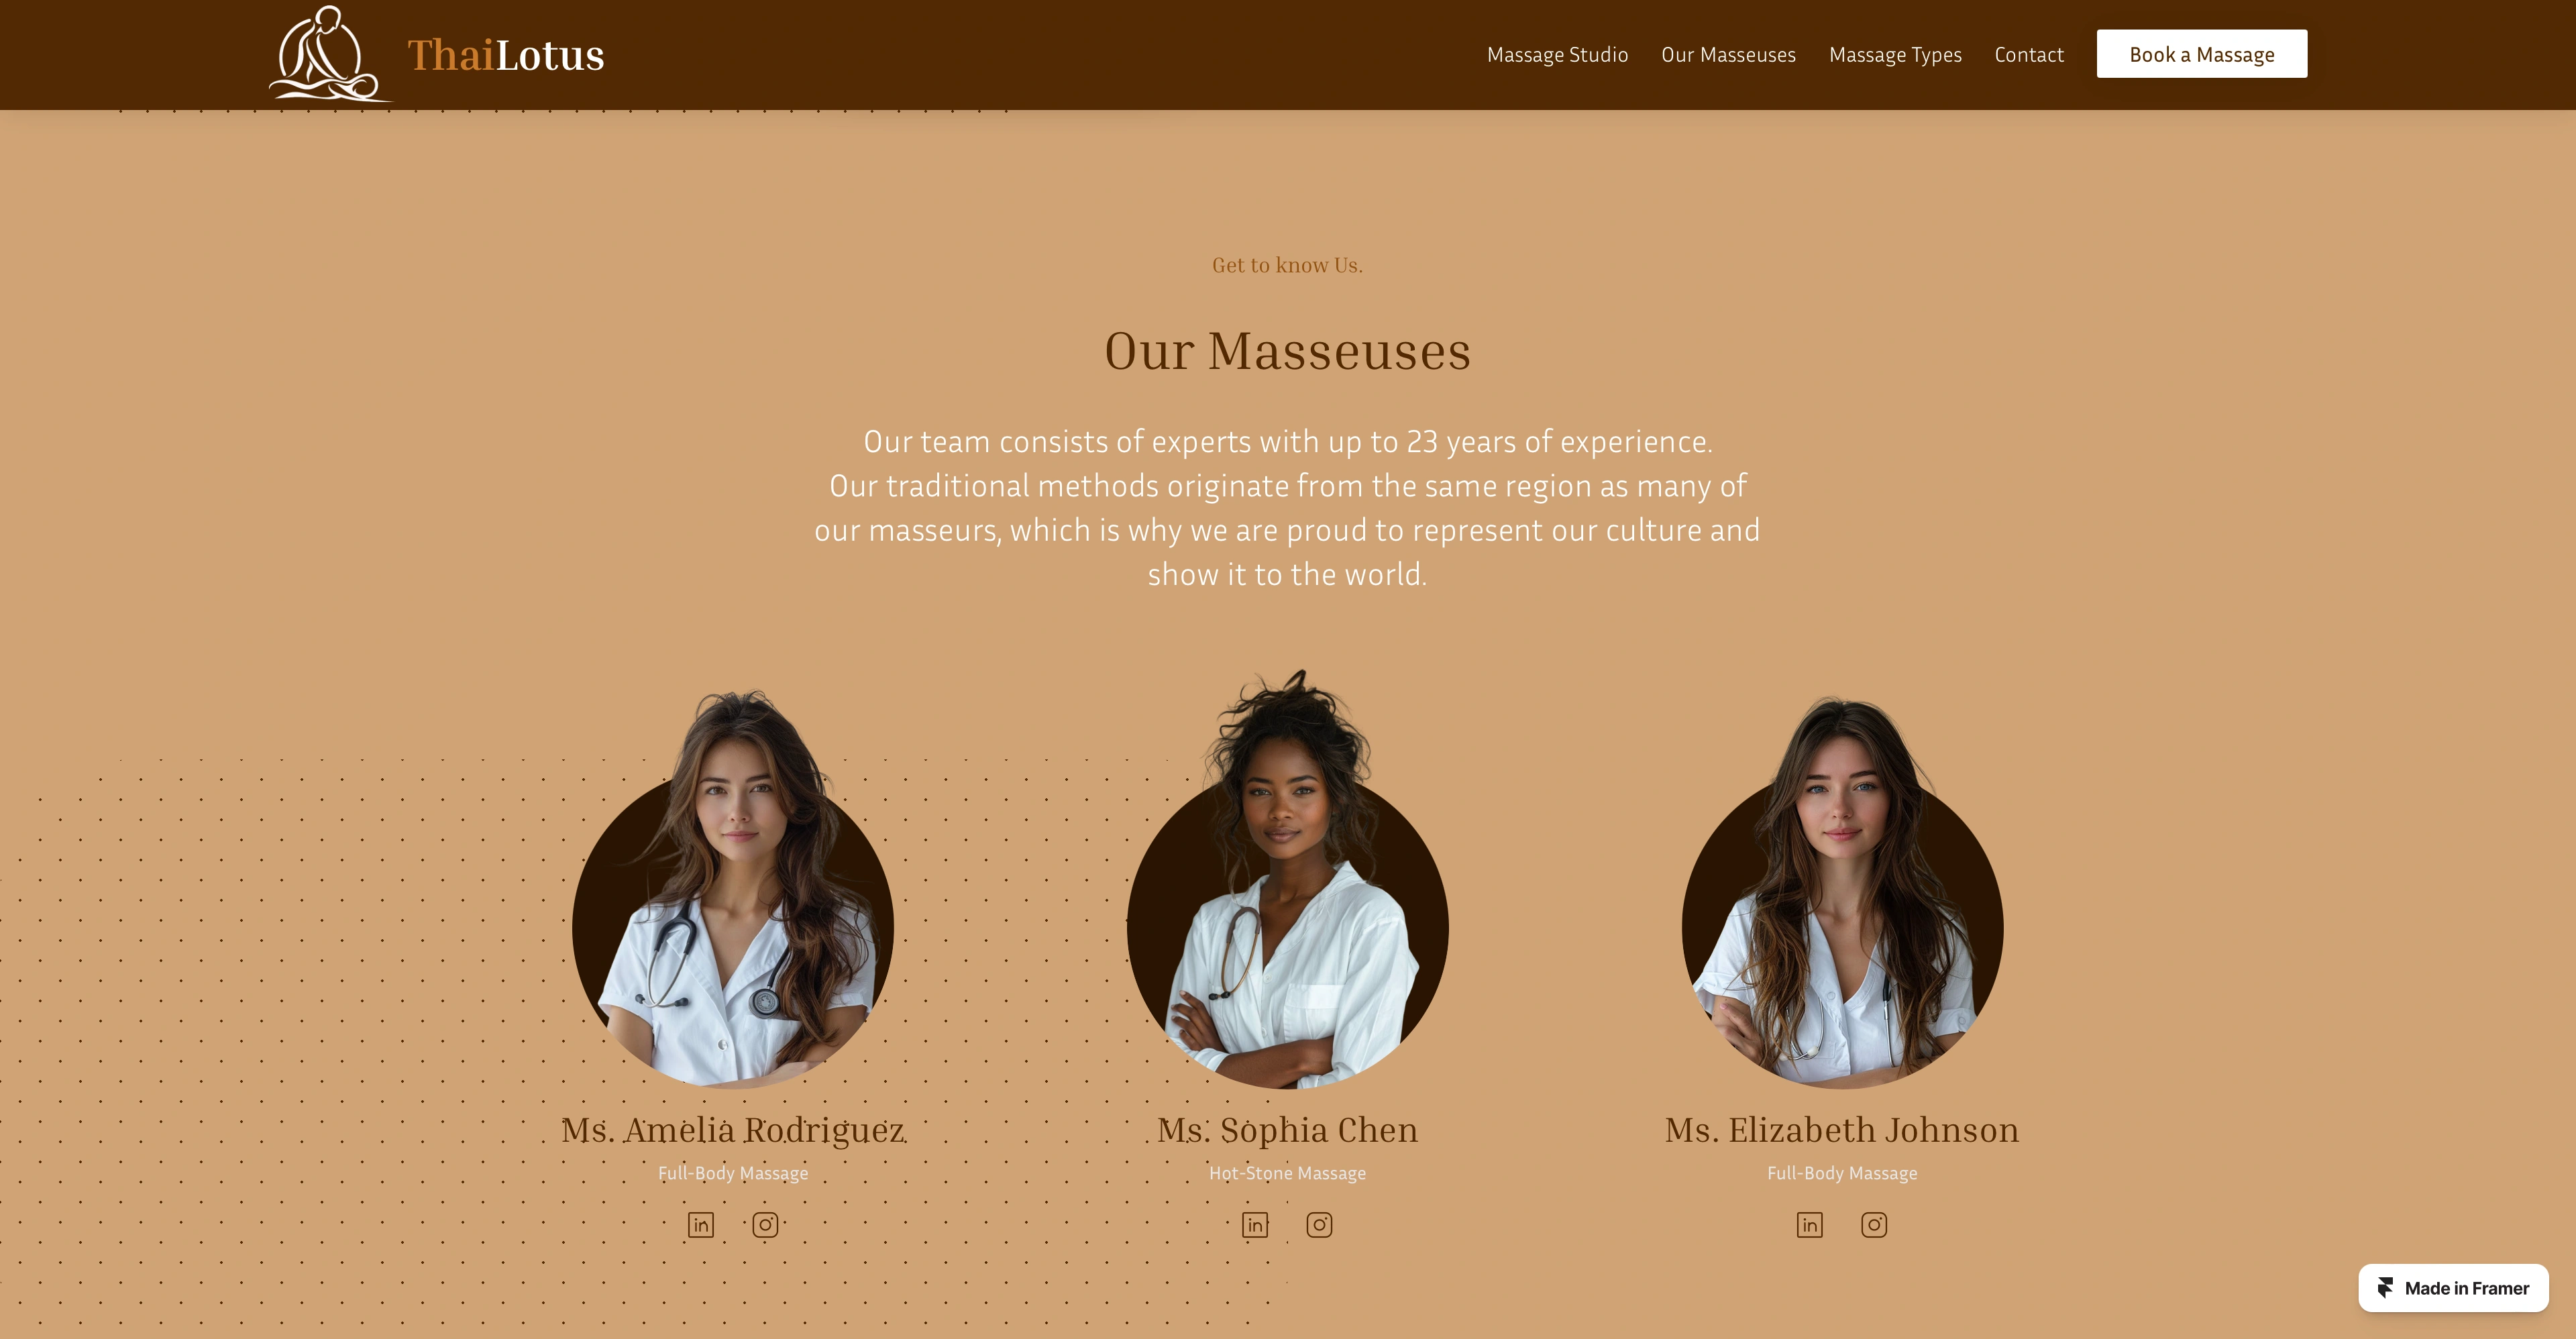
Task: Open Sophia Chen's Instagram icon
Action: 1319,1225
